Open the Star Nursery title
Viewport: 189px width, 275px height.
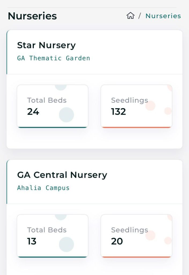46,45
